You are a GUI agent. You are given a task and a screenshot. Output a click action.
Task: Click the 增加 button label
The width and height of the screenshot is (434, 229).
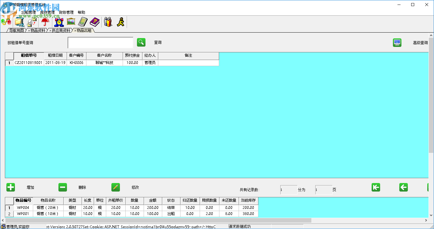(30, 188)
